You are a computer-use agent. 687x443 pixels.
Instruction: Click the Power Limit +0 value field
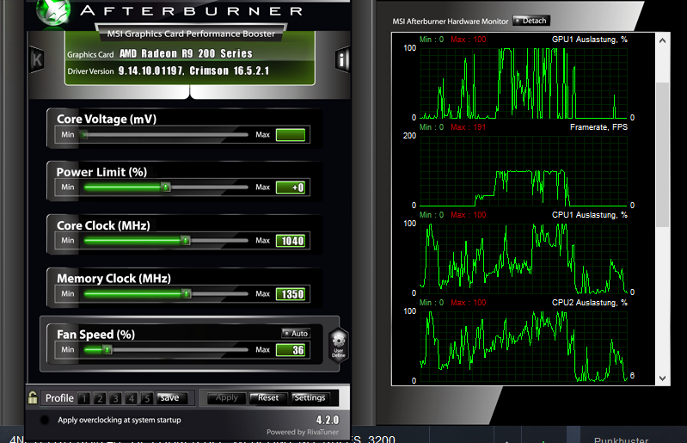(291, 188)
